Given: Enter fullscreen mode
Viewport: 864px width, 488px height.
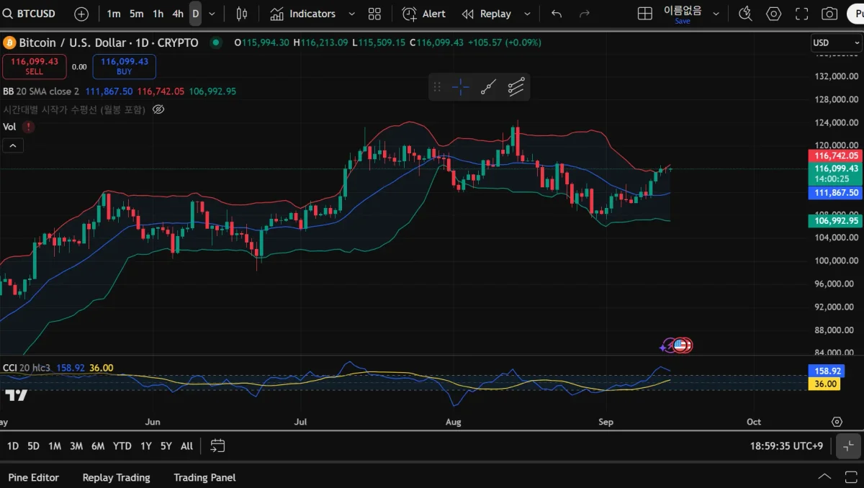Looking at the screenshot, I should pos(801,14).
